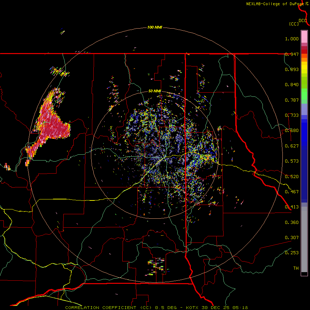Click the NEXLAB-College of DuPage credit text
The image size is (310, 310).
pos(276,4)
